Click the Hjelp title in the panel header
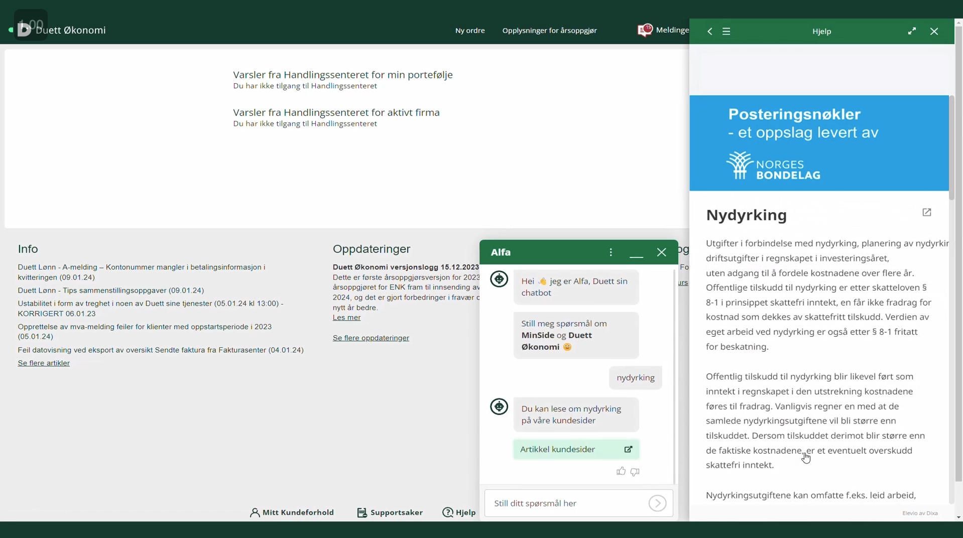 point(821,31)
